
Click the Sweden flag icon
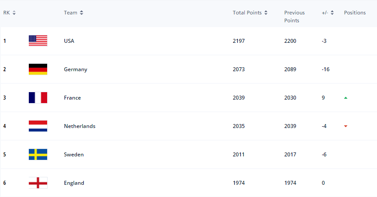pyautogui.click(x=38, y=154)
